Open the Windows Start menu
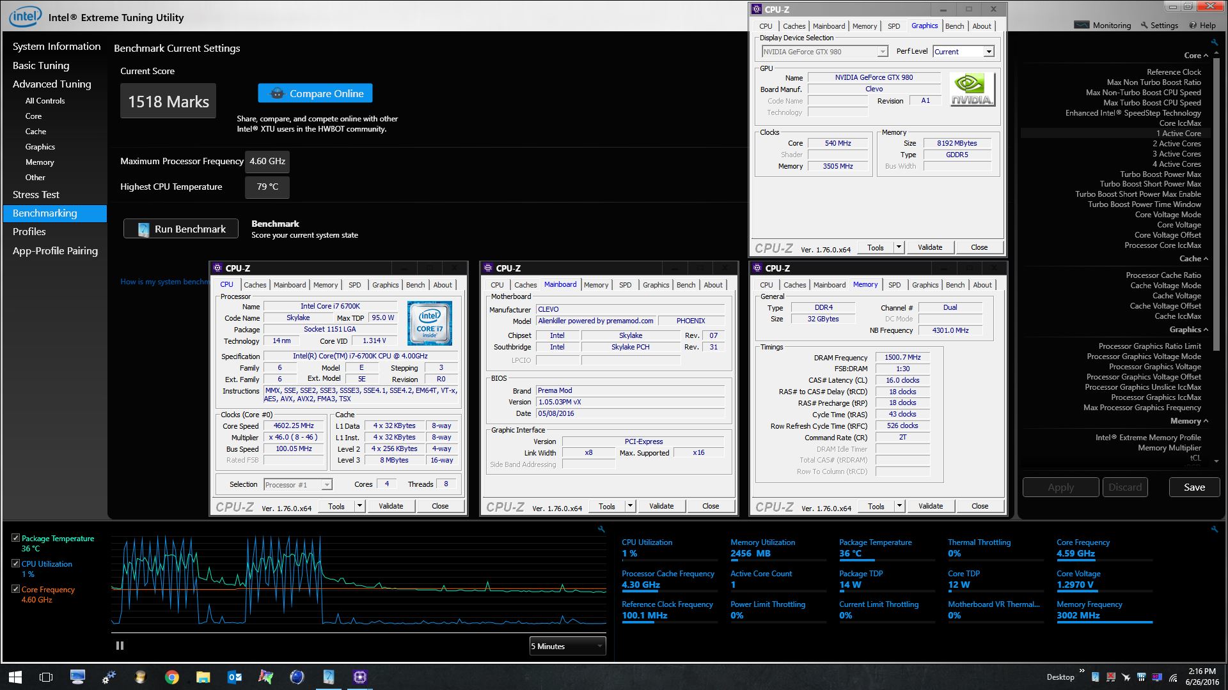 pyautogui.click(x=15, y=677)
